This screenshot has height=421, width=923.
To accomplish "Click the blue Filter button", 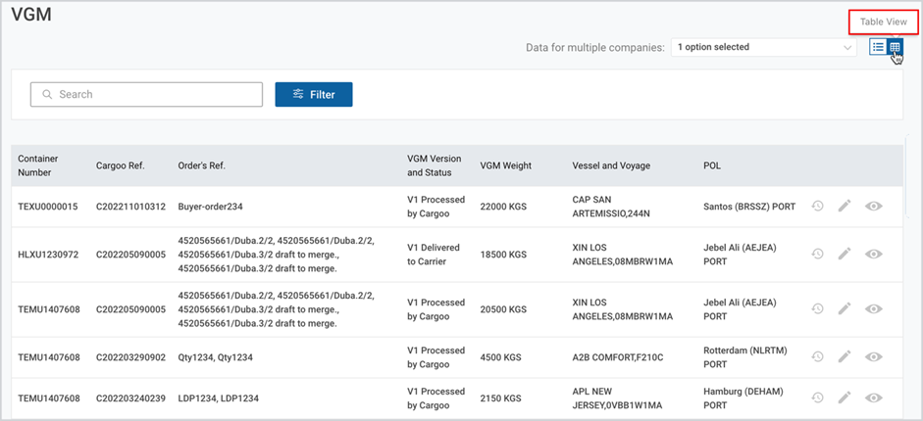I will pos(314,95).
